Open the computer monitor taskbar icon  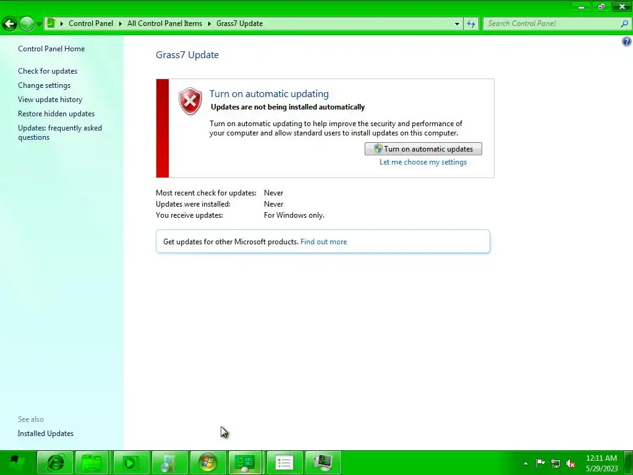(x=323, y=463)
